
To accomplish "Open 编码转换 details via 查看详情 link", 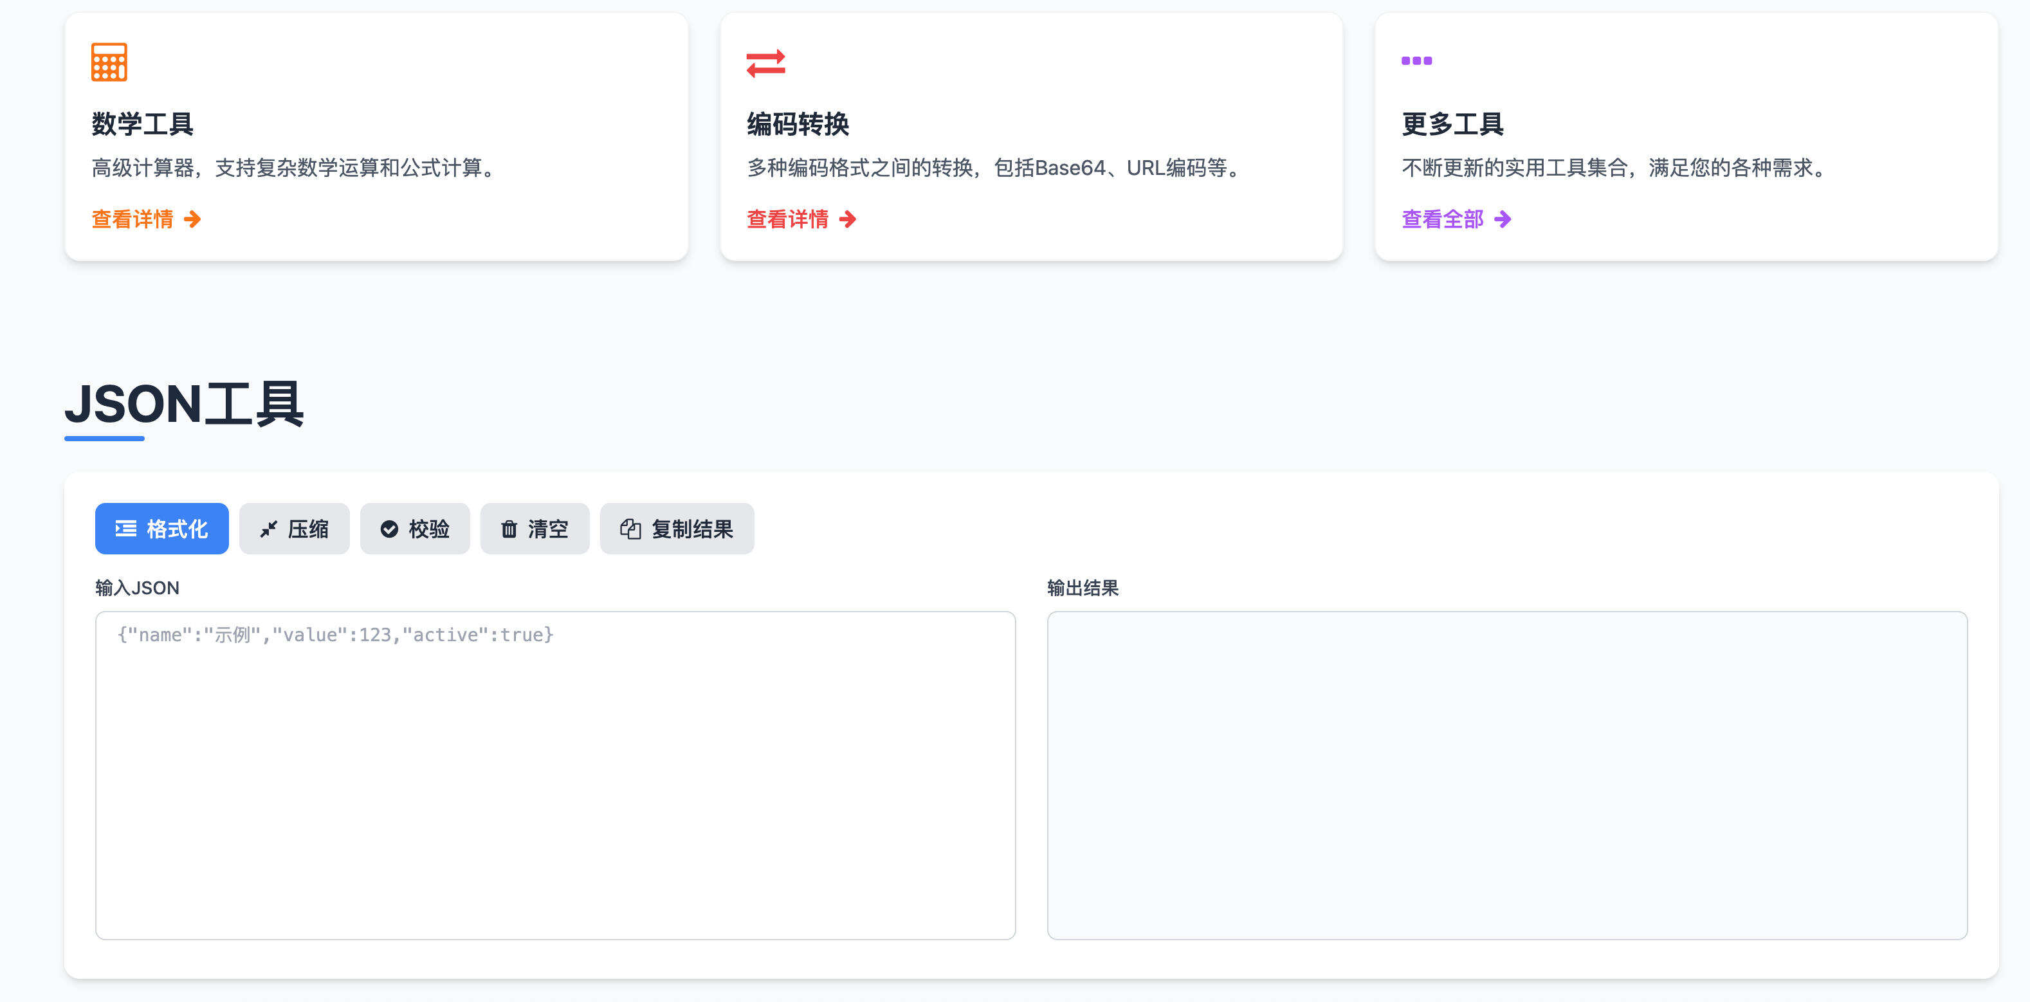I will tap(787, 219).
